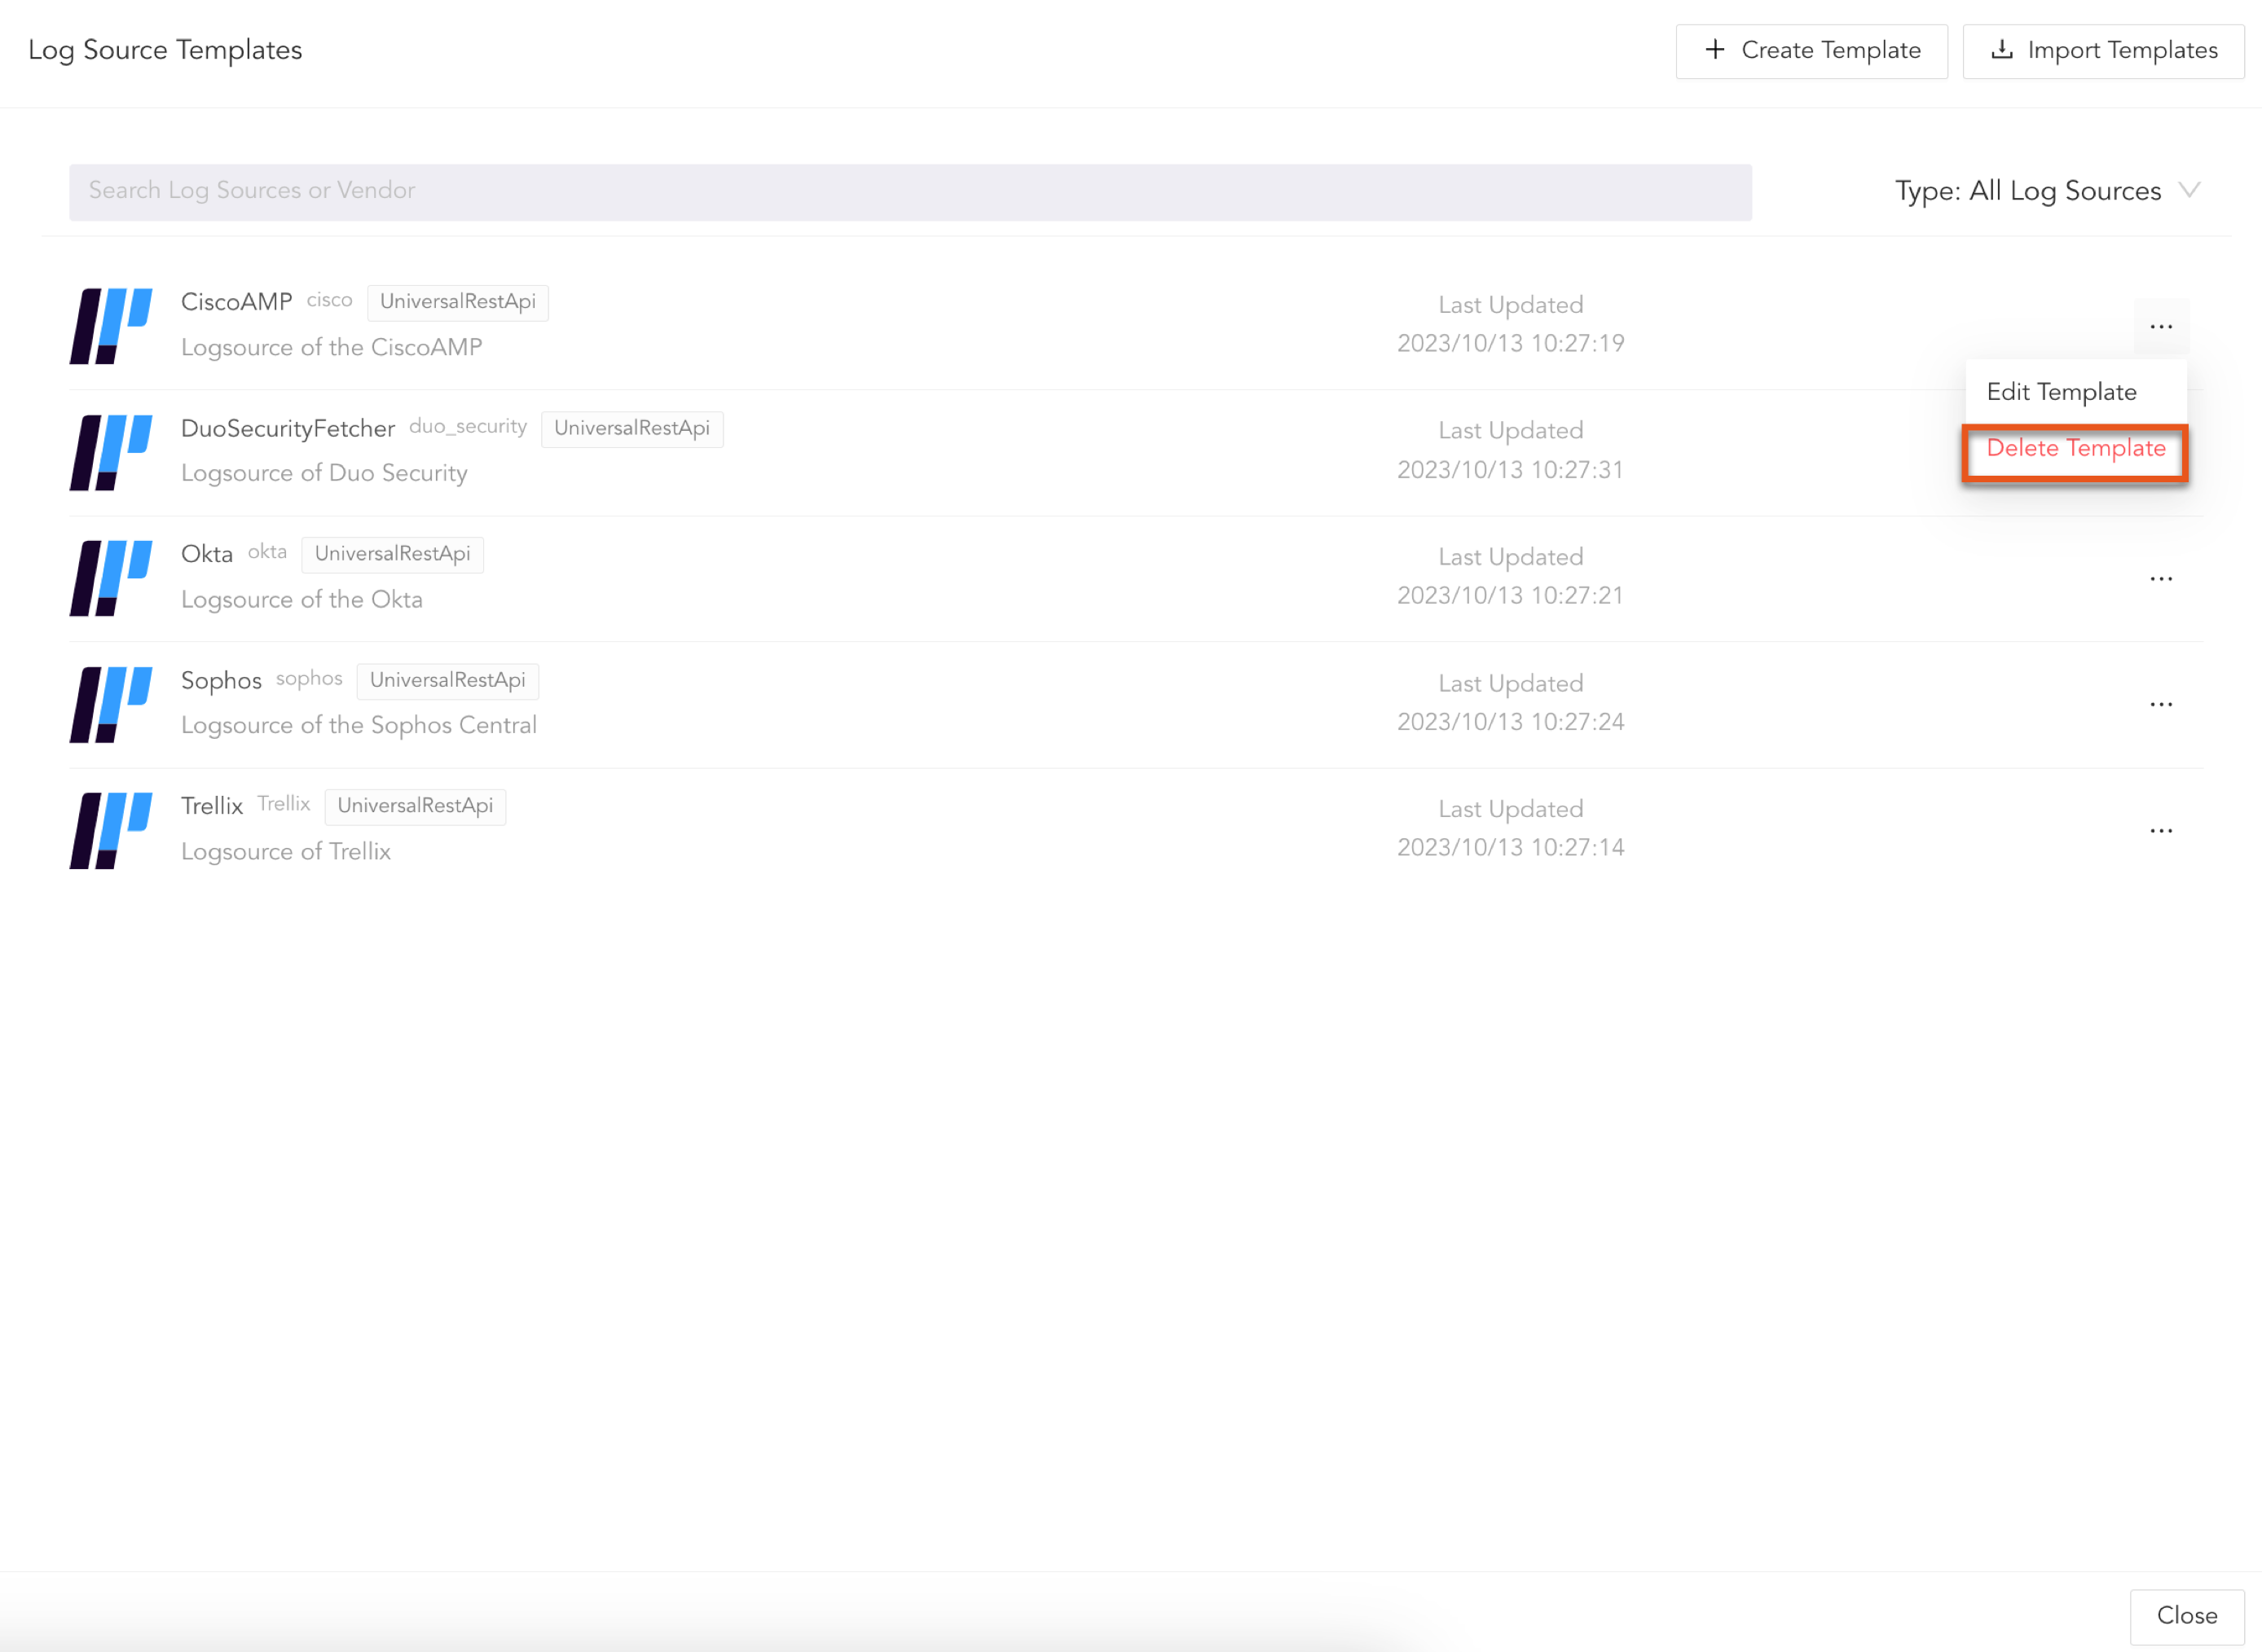The width and height of the screenshot is (2262, 1652).
Task: Open the three-dot menu for Trellix
Action: pyautogui.click(x=2160, y=831)
